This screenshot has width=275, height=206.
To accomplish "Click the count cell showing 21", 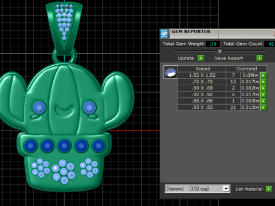I will [233, 107].
